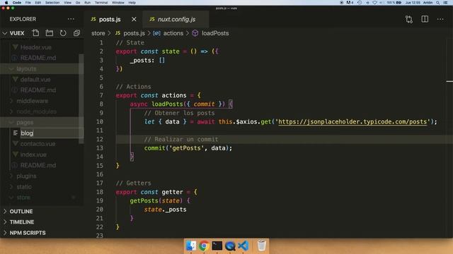Open Spotlight search in menu bar
Viewport: 453px width, 254px height.
click(438, 3)
